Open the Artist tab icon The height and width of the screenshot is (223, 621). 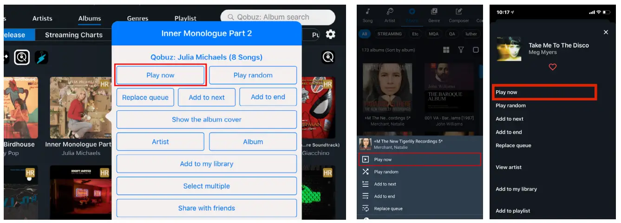coord(390,12)
